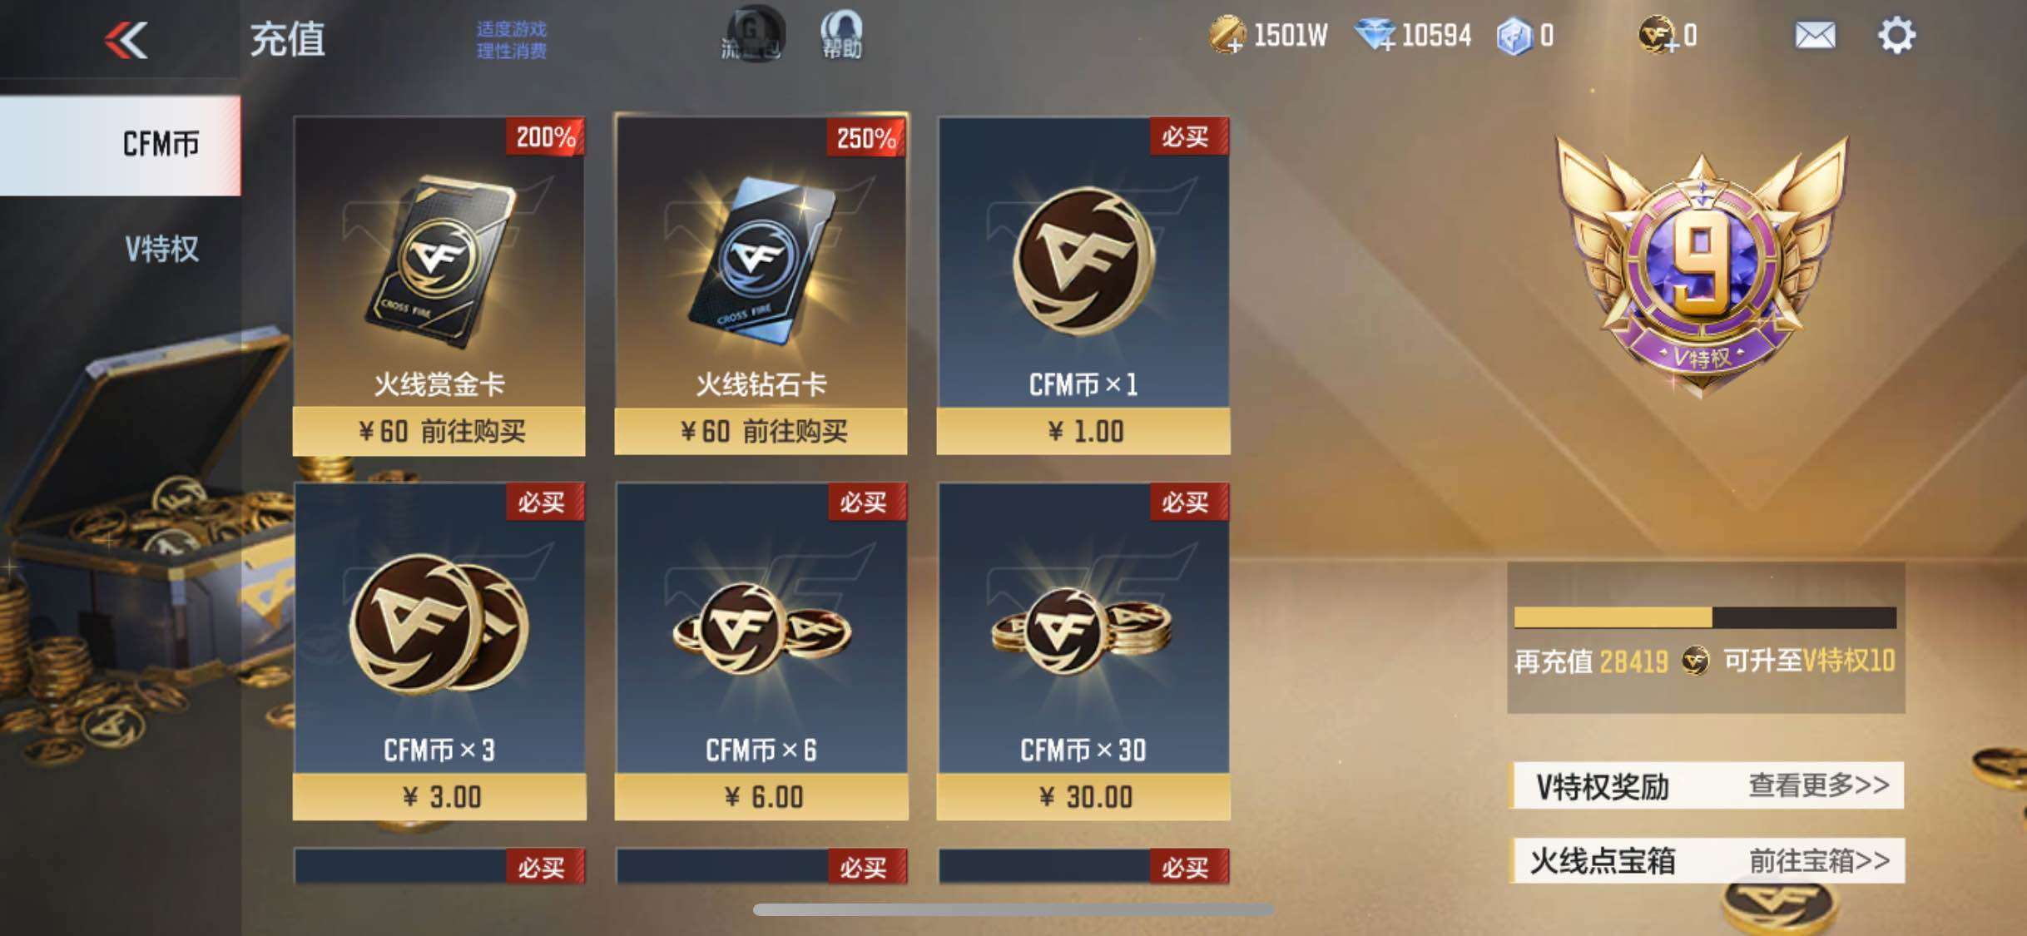The height and width of the screenshot is (936, 2027).
Task: Purchase CFM币×30 for ¥30.00
Action: tap(1083, 797)
